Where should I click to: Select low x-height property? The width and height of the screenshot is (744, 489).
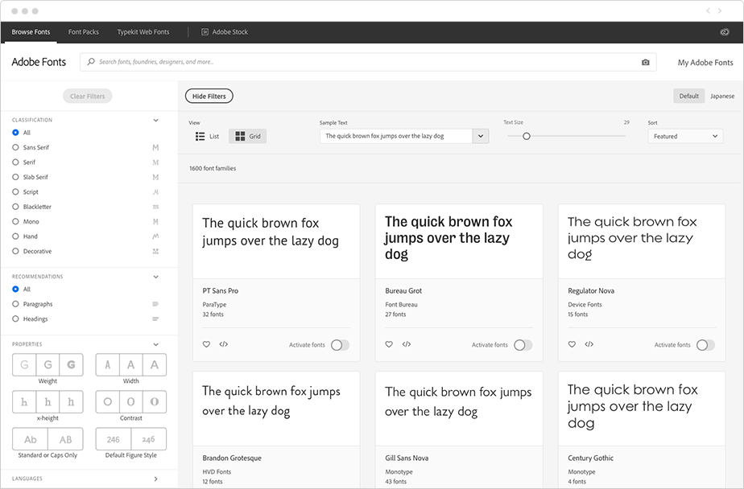pyautogui.click(x=24, y=402)
